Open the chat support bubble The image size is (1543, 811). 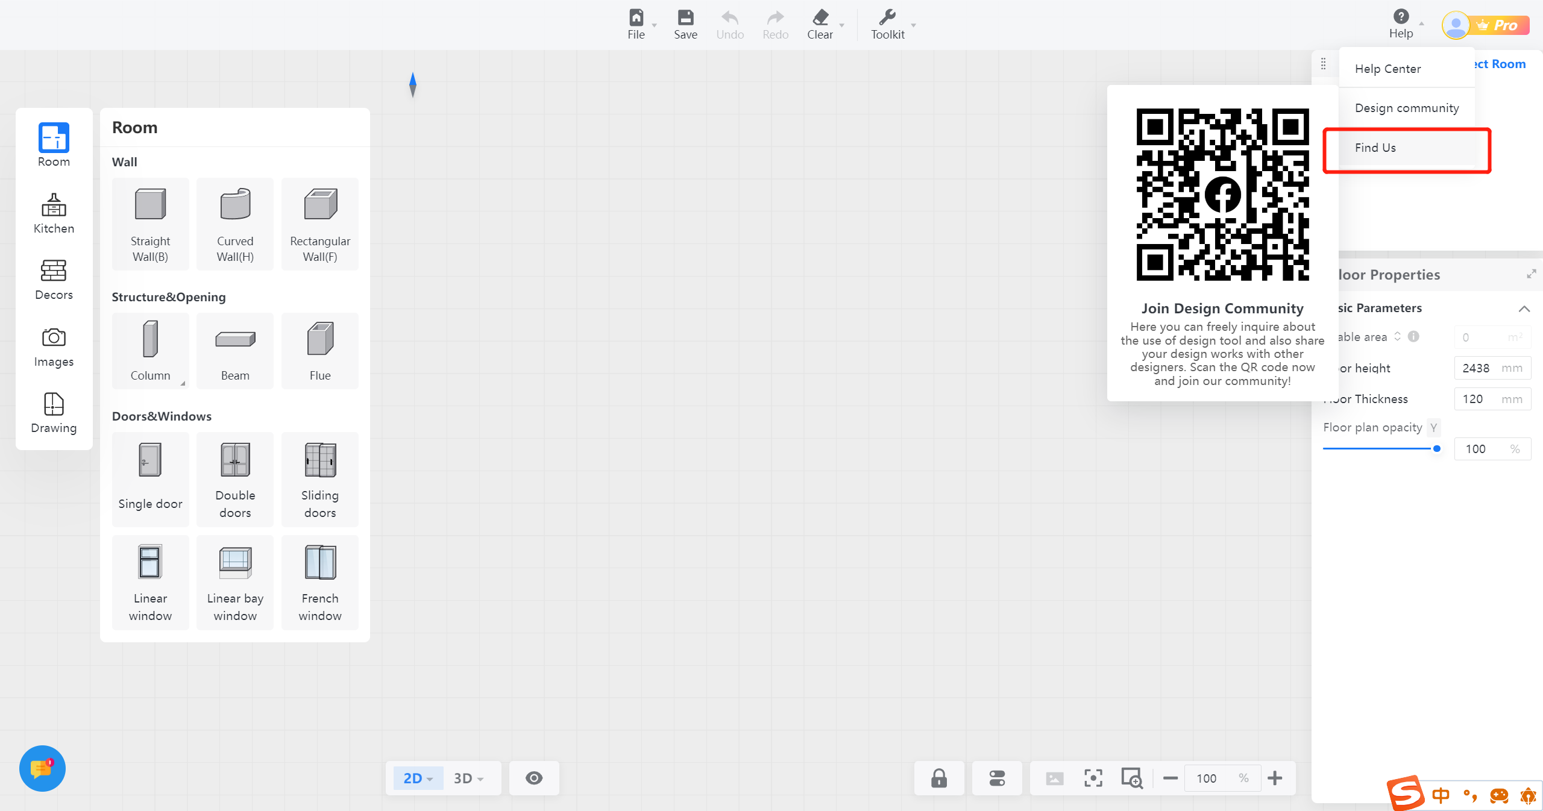[x=42, y=768]
